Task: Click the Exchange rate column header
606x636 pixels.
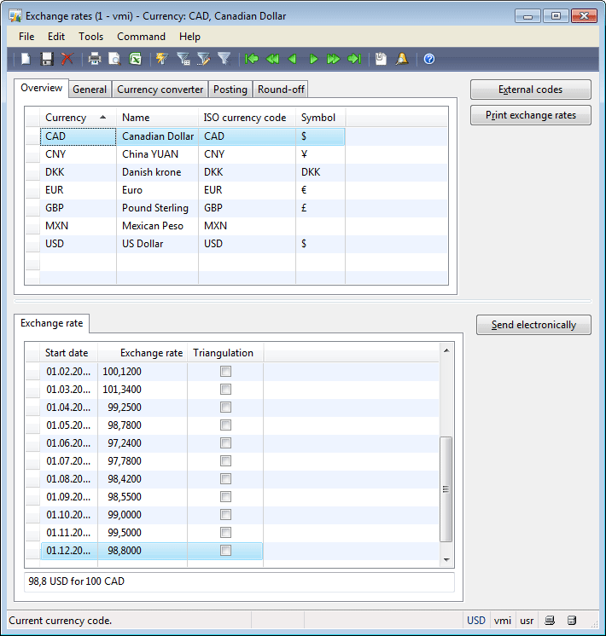Action: tap(143, 353)
